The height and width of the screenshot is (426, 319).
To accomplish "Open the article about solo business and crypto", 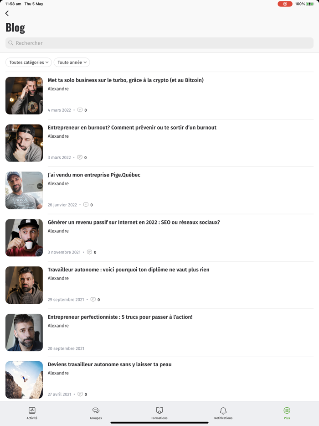I will click(125, 80).
